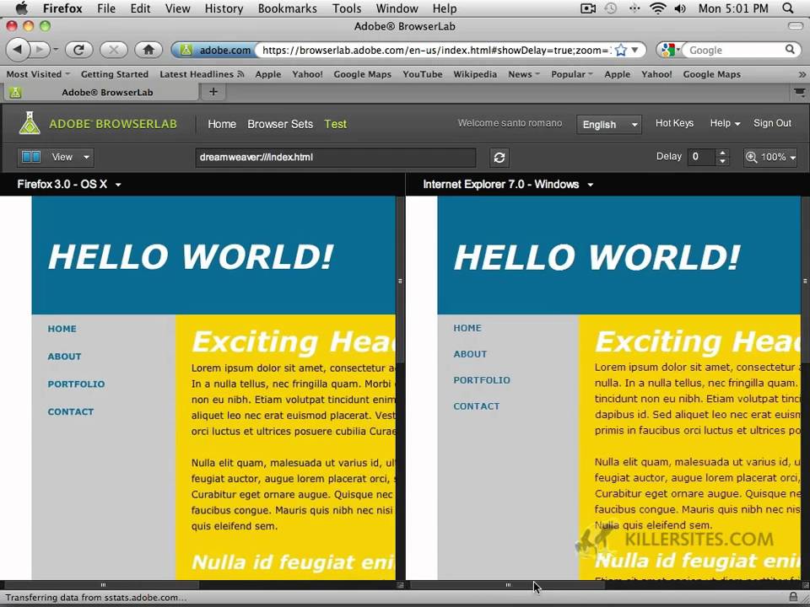Open the URL bar history dropdown arrow
Viewport: 810px width, 607px height.
point(634,50)
